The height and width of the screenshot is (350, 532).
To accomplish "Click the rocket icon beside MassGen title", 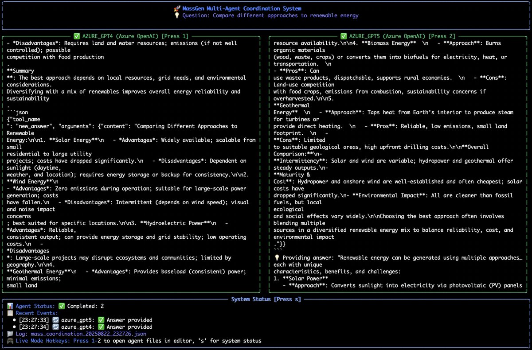I will click(177, 8).
